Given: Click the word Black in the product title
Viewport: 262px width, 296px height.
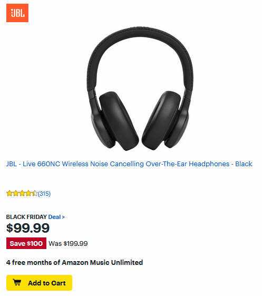Looking at the screenshot, I should tap(244, 164).
